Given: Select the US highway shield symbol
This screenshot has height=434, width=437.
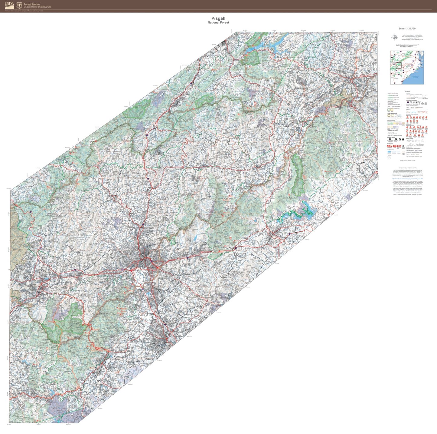Looking at the screenshot, I should pyautogui.click(x=411, y=102).
